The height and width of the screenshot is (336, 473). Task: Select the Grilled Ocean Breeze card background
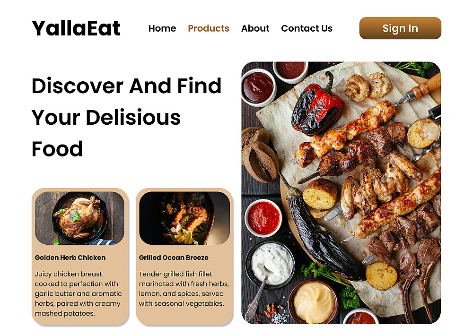pyautogui.click(x=184, y=257)
